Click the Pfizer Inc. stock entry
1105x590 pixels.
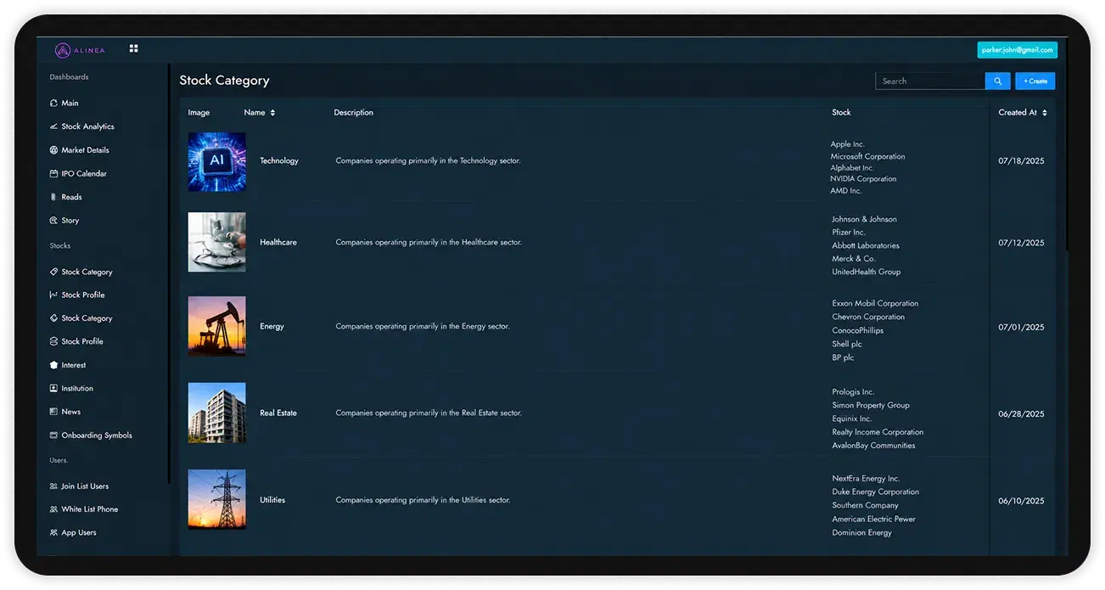click(x=849, y=232)
